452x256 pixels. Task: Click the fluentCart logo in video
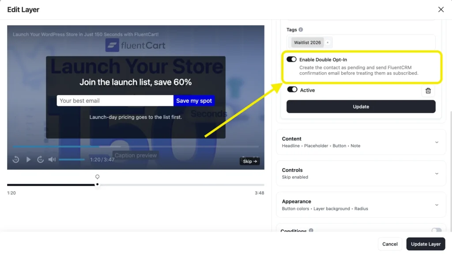click(136, 45)
